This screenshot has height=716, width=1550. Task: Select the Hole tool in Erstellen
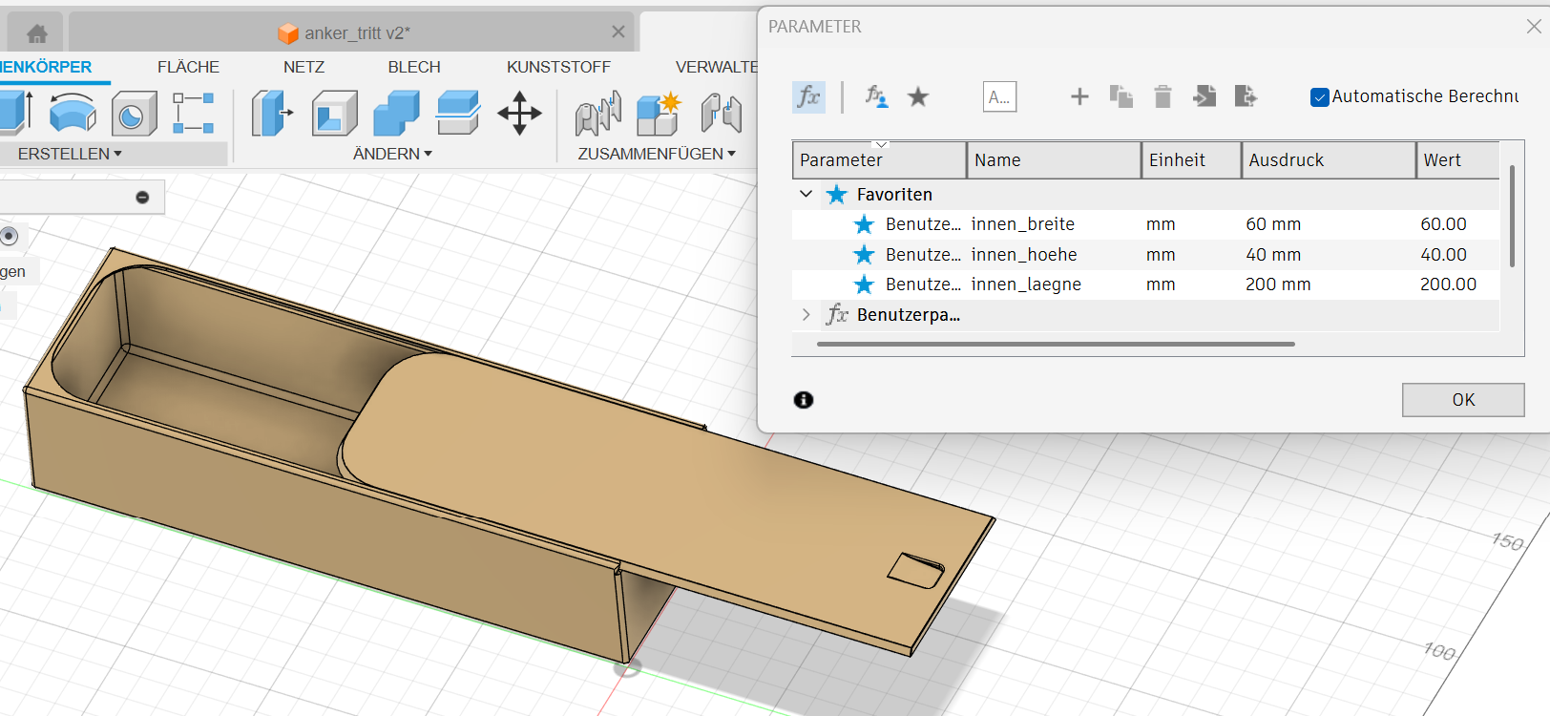(x=134, y=115)
